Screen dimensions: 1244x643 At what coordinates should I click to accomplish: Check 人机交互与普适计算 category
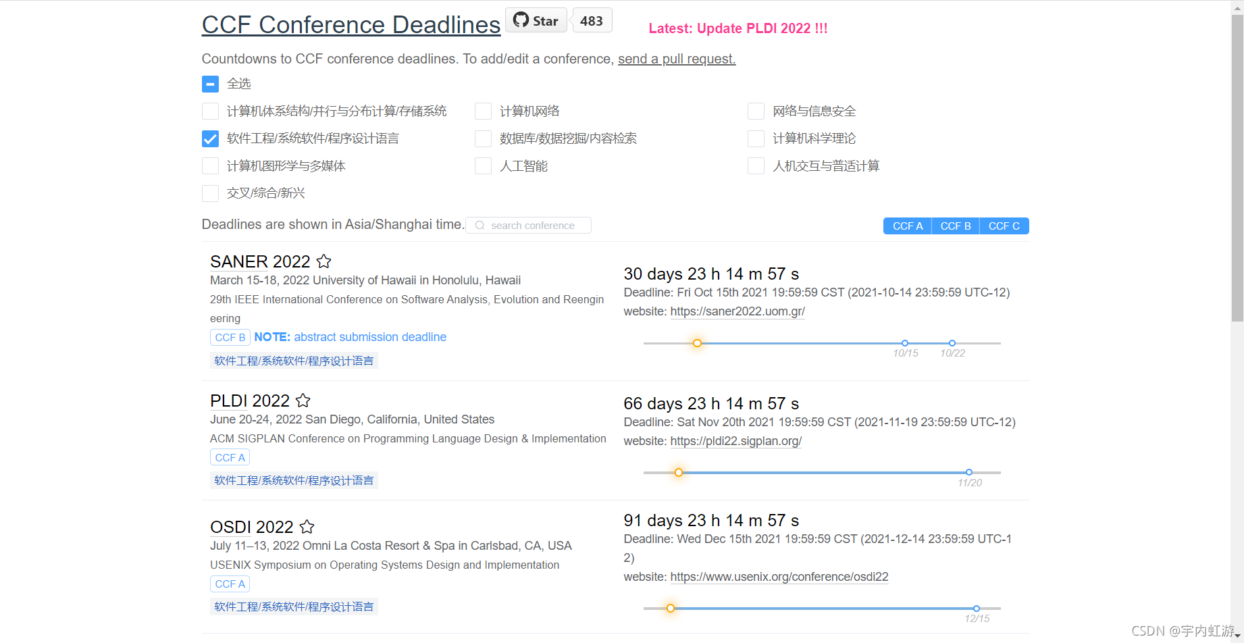coord(756,165)
